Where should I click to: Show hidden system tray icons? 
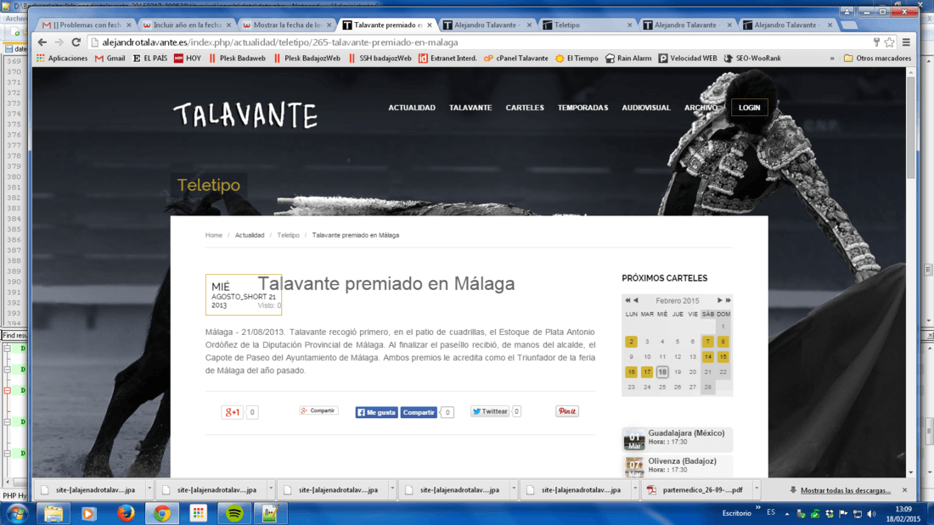(x=787, y=514)
